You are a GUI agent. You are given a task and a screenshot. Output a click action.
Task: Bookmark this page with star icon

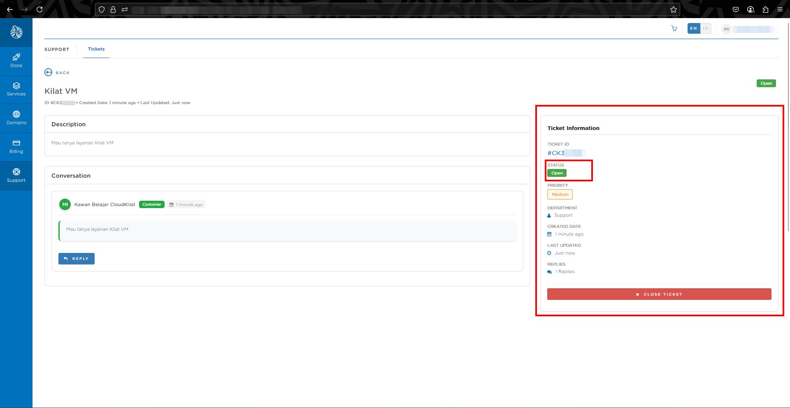[673, 9]
